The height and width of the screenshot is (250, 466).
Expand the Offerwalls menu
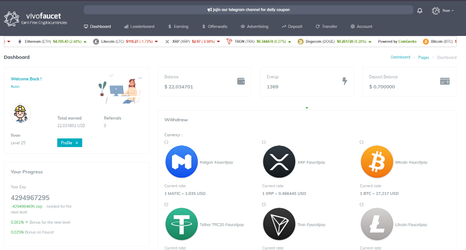pyautogui.click(x=214, y=26)
